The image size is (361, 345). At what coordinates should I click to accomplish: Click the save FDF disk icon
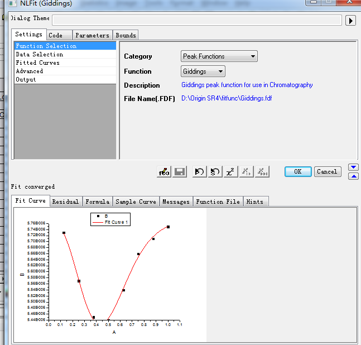180,171
